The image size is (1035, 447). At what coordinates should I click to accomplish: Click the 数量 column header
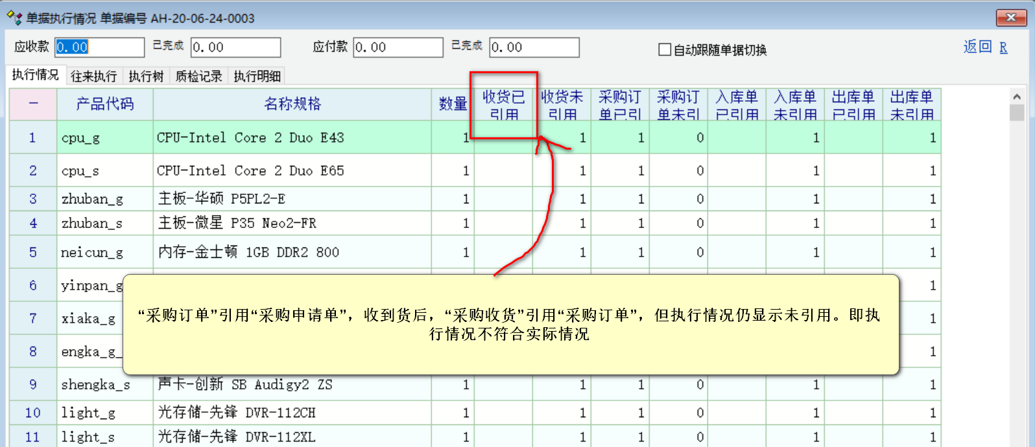453,104
